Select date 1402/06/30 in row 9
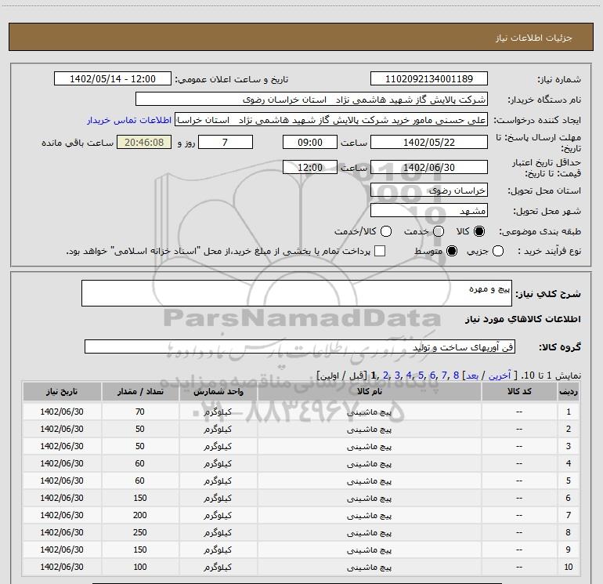This screenshot has height=584, width=603. [62, 550]
